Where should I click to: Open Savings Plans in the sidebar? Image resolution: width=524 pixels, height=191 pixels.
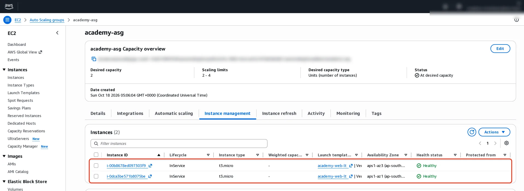click(x=19, y=108)
